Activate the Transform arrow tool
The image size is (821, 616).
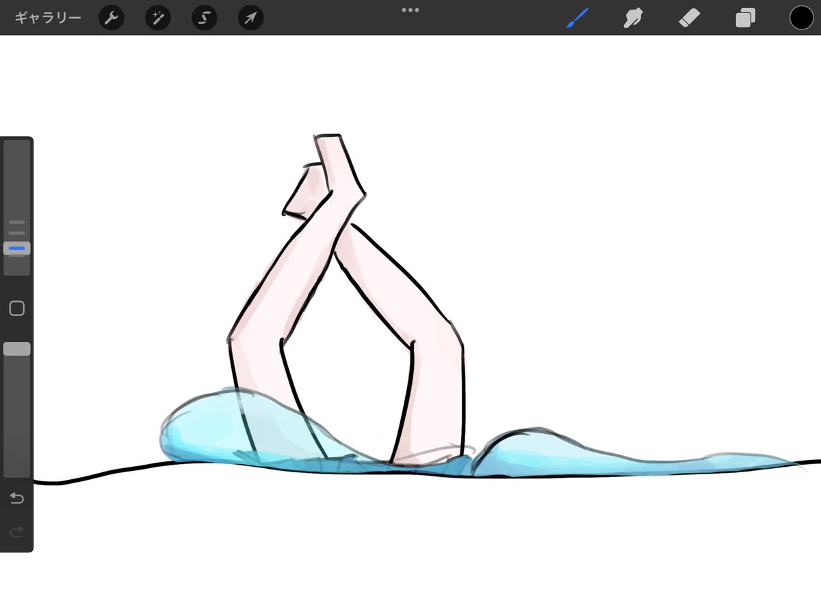(251, 18)
